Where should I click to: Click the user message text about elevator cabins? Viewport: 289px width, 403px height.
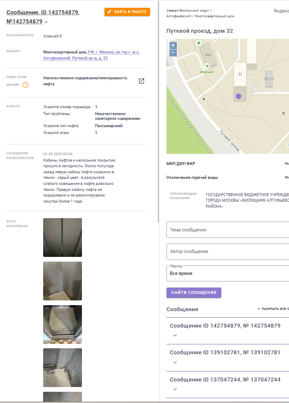[79, 181]
